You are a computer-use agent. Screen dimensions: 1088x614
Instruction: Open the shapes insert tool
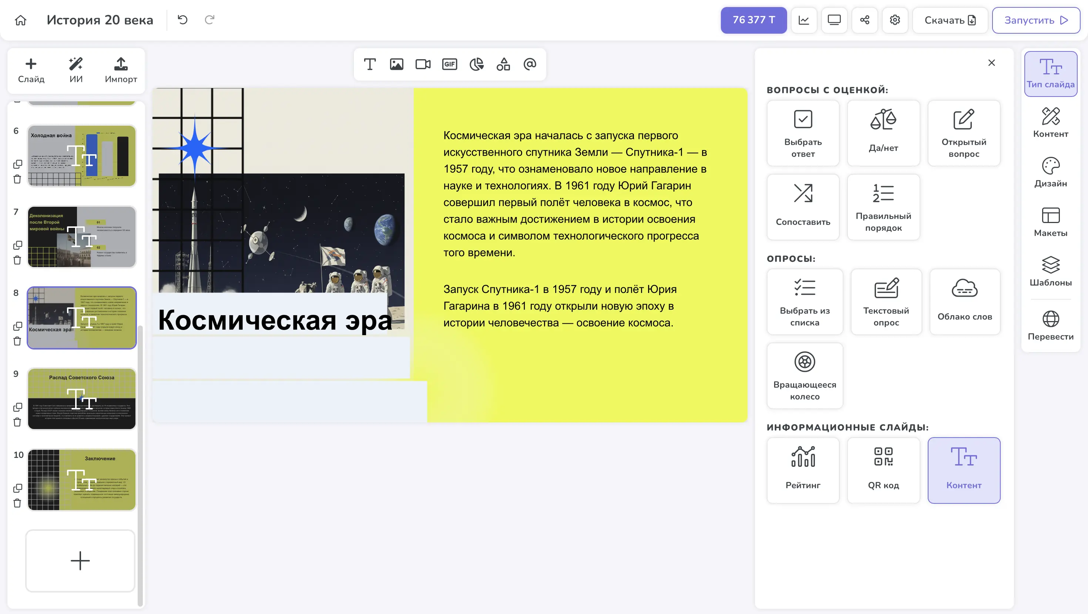[x=503, y=64]
